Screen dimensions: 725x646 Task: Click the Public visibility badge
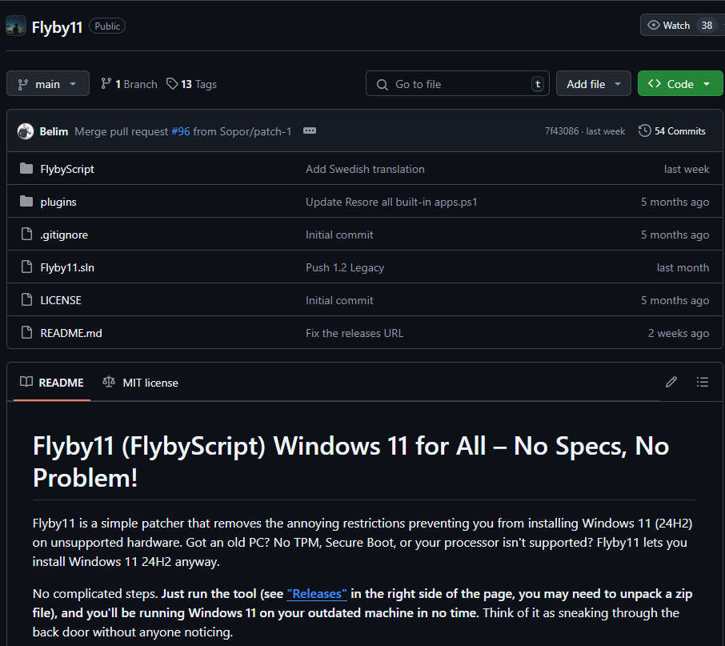(106, 26)
